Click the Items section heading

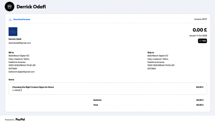(x=11, y=80)
